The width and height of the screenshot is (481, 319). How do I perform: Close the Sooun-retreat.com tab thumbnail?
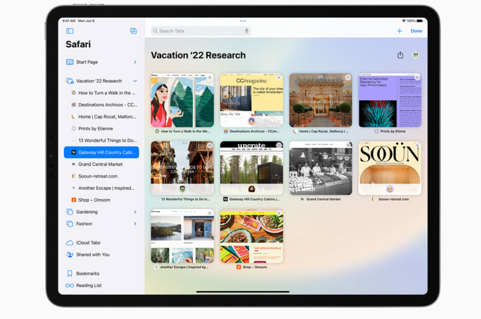point(417,145)
